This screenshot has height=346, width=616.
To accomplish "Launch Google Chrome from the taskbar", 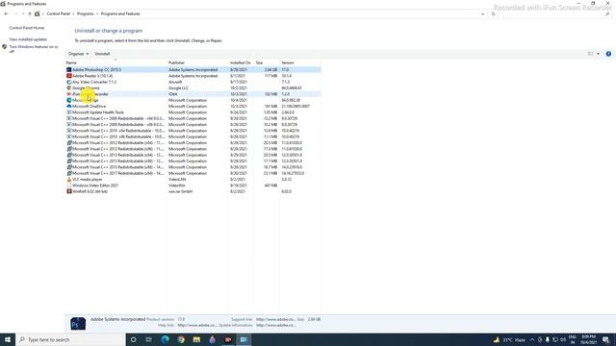I will 181,339.
